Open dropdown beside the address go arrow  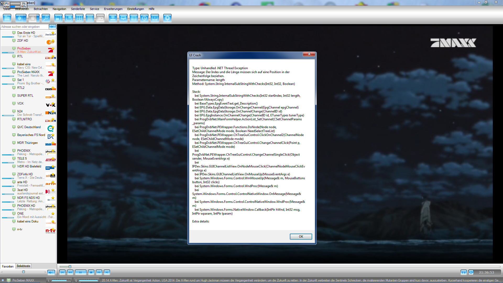pyautogui.click(x=55, y=27)
